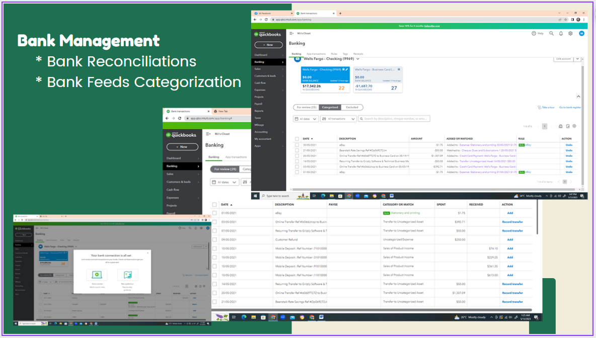This screenshot has height=338, width=596.
Task: Open Windows Start in the upper taskbar
Action: [x=255, y=196]
